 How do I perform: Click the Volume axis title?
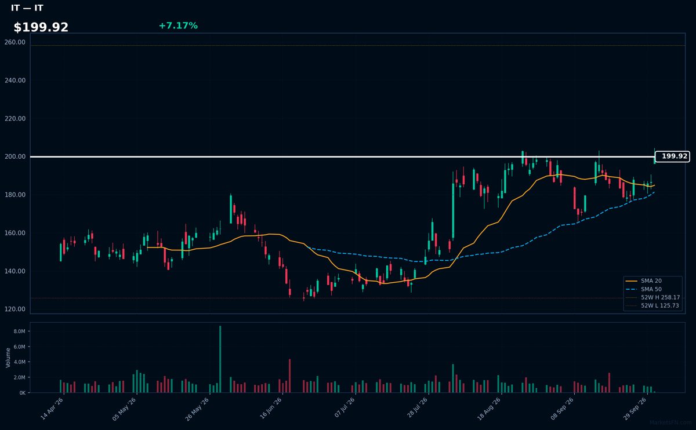8,358
